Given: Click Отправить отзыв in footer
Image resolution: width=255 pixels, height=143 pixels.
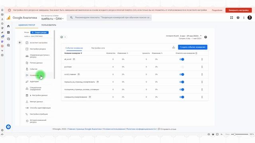Looking at the screenshot, I should (167, 129).
